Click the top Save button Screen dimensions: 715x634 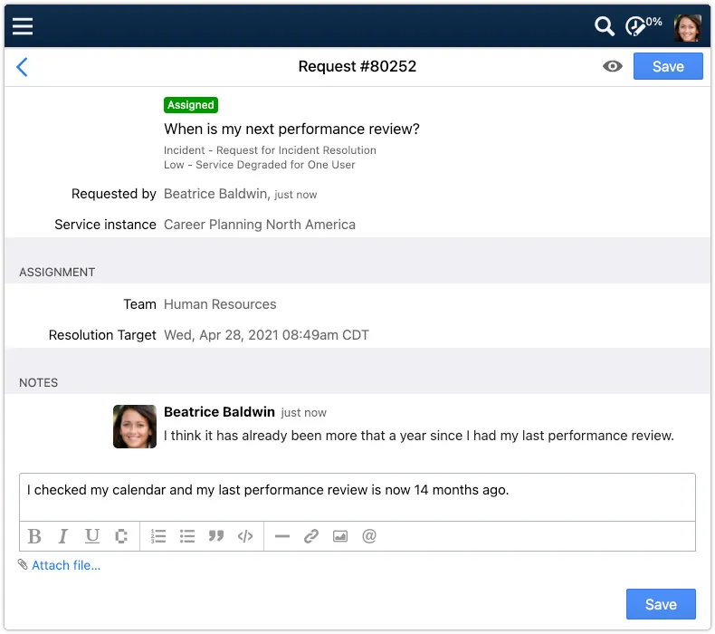pyautogui.click(x=668, y=66)
